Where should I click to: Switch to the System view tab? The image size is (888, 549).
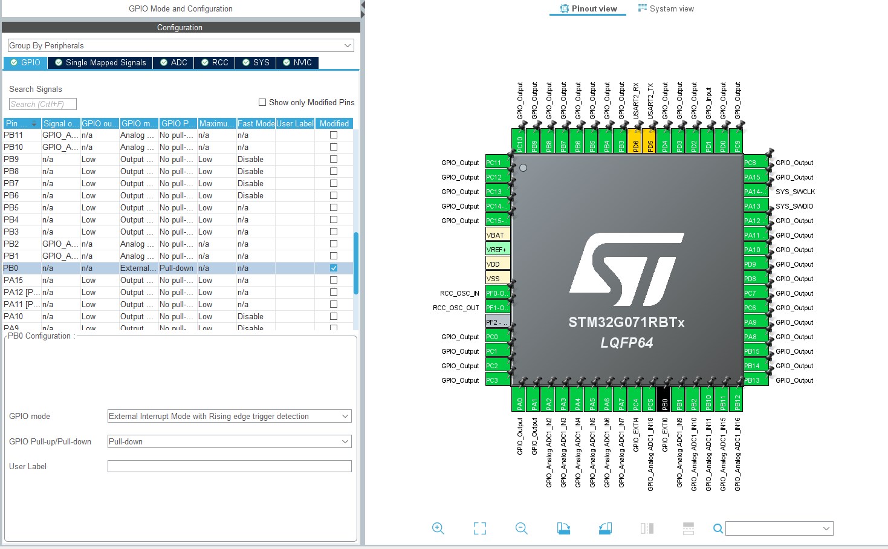(x=666, y=8)
